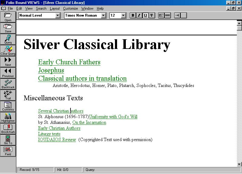Toggle italic formatting
Screen dimensions: 242x174
pos(139,15)
